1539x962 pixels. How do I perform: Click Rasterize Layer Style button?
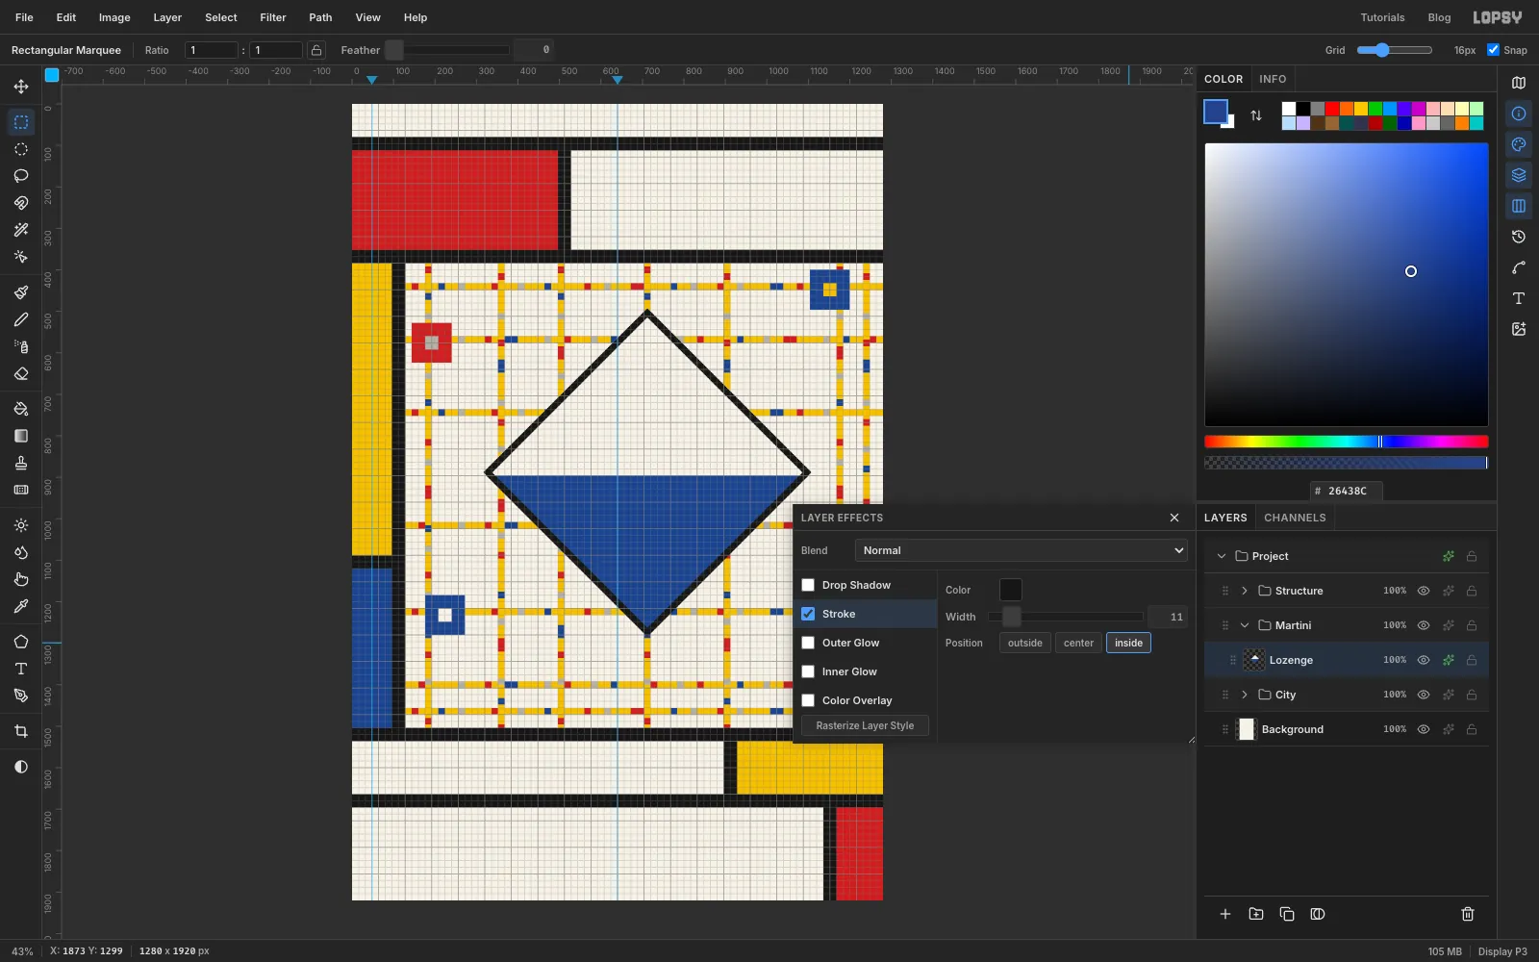(865, 725)
